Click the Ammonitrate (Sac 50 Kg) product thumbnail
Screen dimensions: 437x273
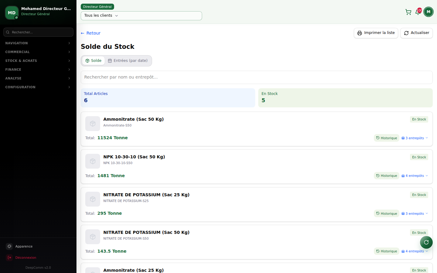point(93,124)
